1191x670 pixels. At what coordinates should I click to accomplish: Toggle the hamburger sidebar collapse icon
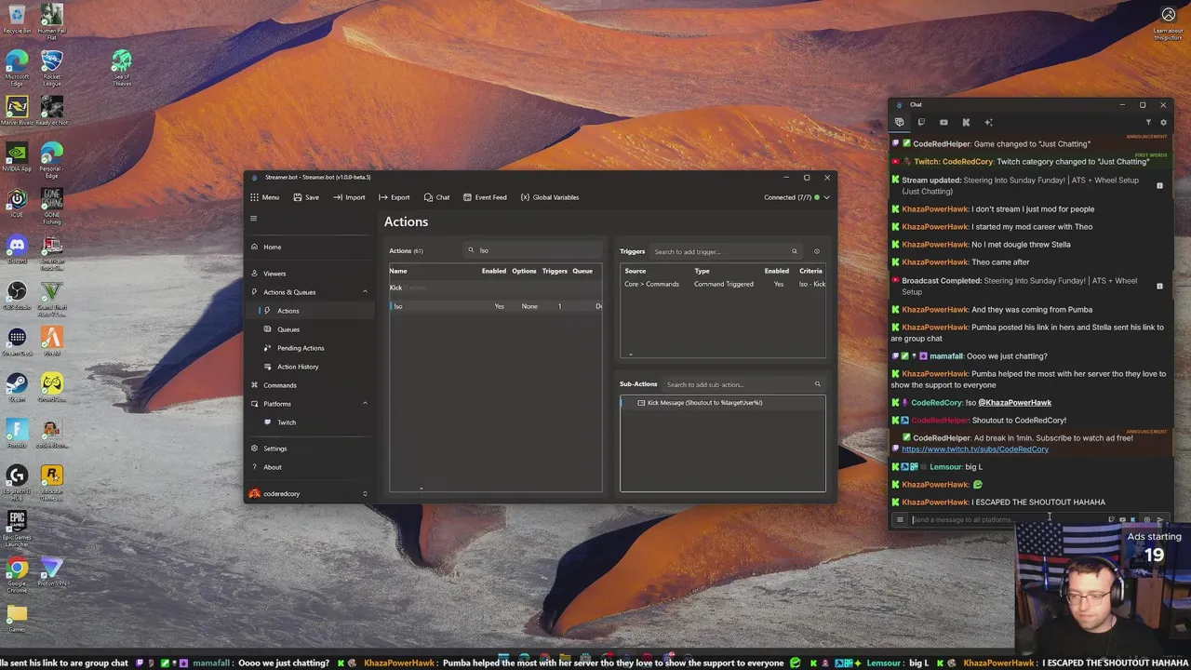pyautogui.click(x=253, y=219)
